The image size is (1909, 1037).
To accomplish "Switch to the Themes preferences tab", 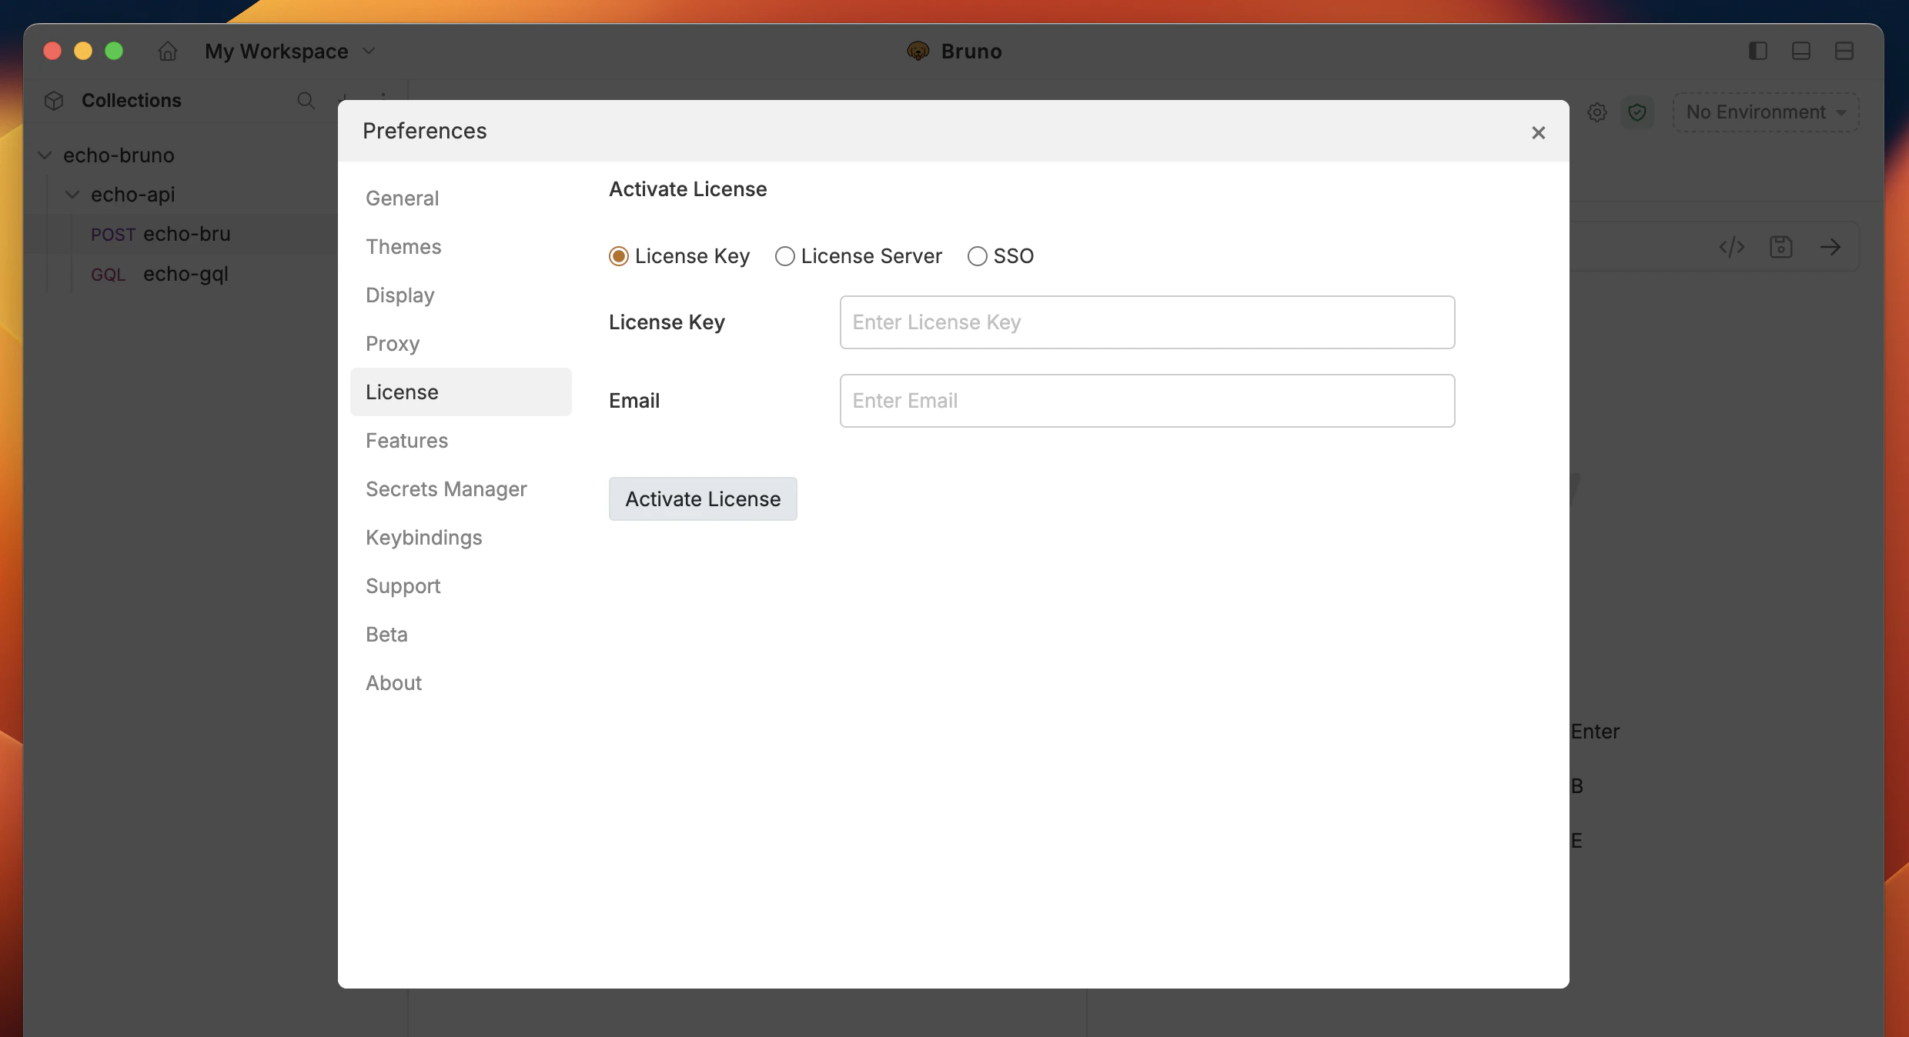I will 403,246.
